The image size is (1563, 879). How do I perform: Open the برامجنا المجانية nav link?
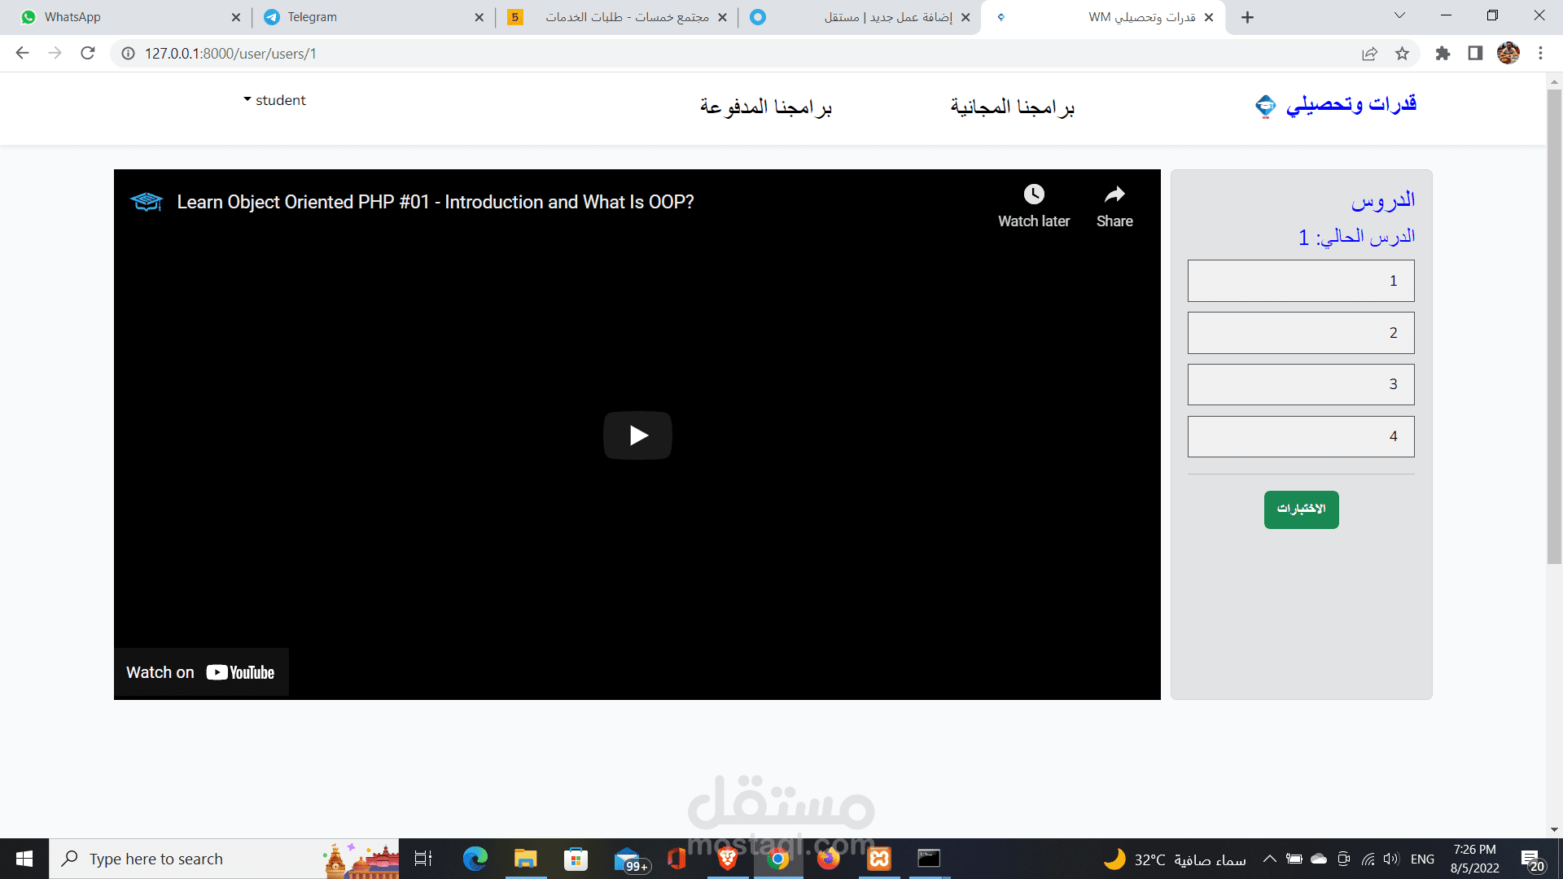[x=1012, y=107]
